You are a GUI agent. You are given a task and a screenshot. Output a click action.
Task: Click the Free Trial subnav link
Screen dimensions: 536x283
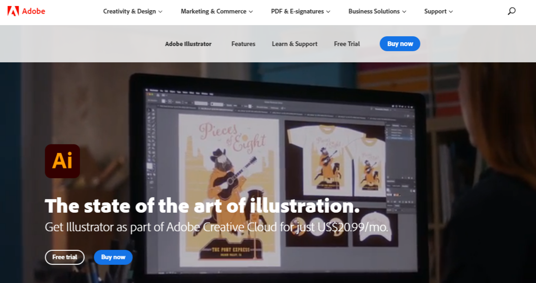pyautogui.click(x=347, y=44)
